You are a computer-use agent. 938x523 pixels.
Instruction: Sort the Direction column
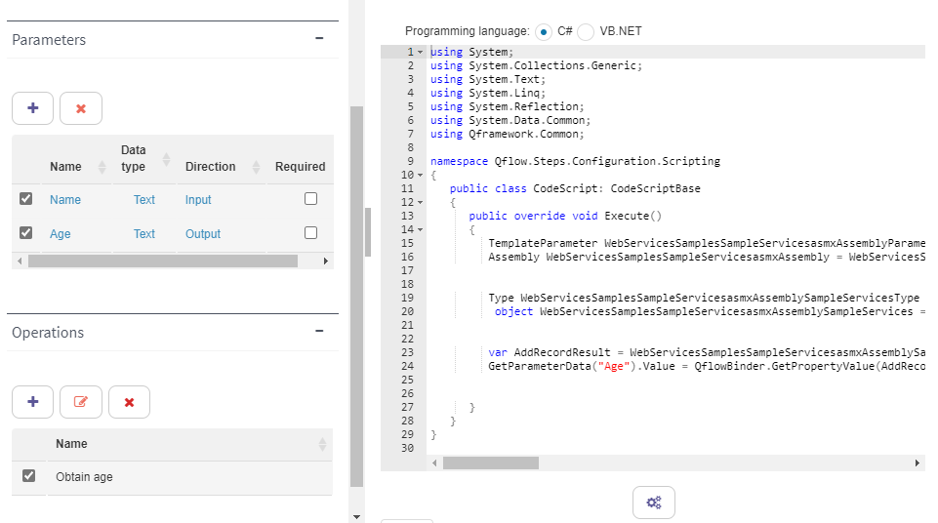(256, 167)
